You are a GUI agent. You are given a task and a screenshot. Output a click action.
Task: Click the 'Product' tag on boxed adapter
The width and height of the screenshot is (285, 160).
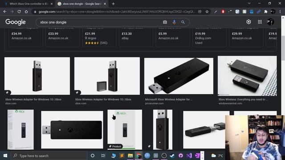115,146
